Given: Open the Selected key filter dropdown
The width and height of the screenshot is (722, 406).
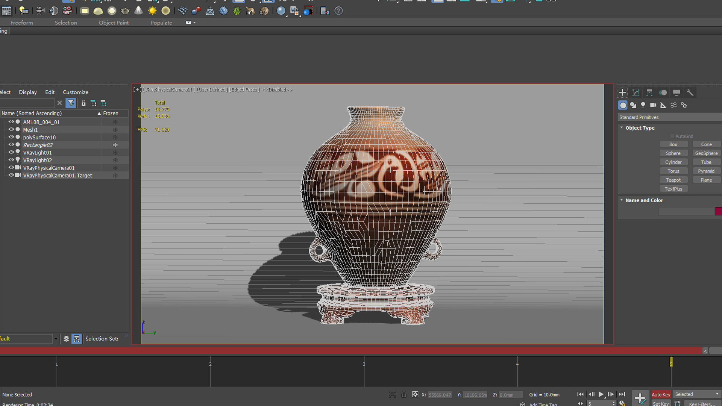Looking at the screenshot, I should click(697, 394).
